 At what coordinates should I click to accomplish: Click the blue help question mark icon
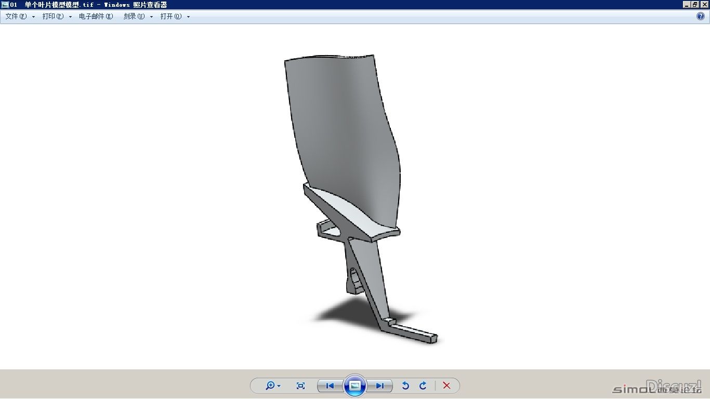[x=701, y=16]
